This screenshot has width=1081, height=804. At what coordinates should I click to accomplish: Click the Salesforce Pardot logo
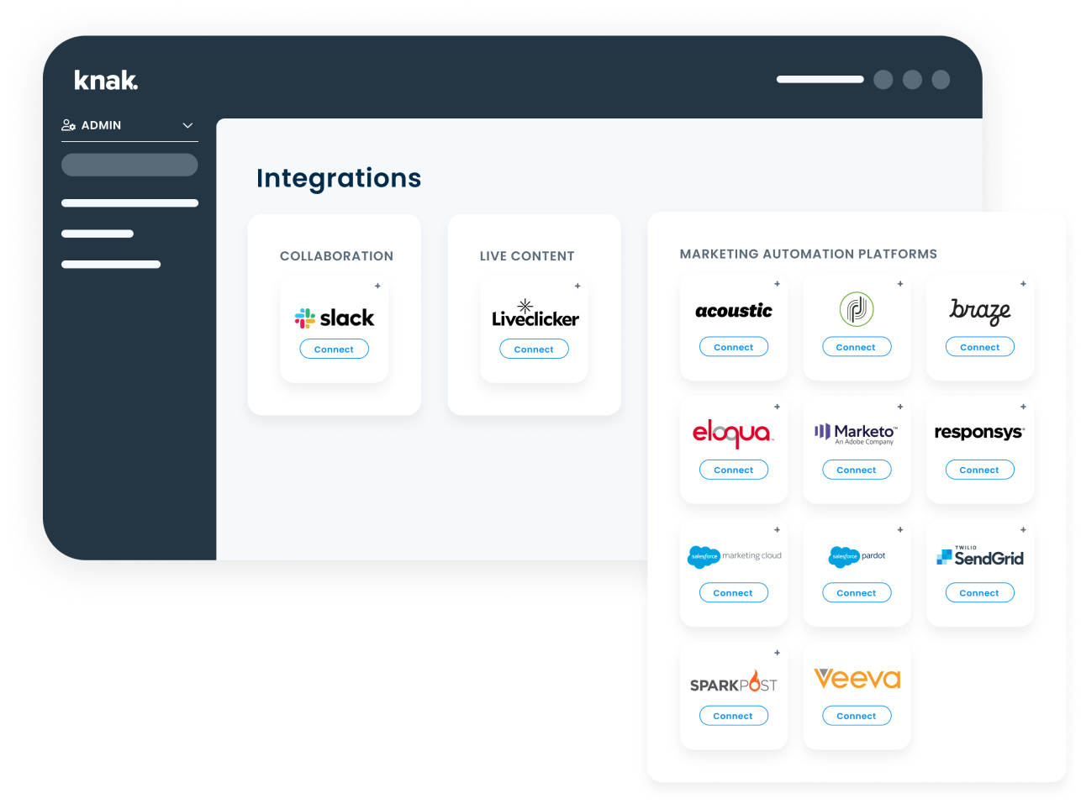(x=857, y=556)
